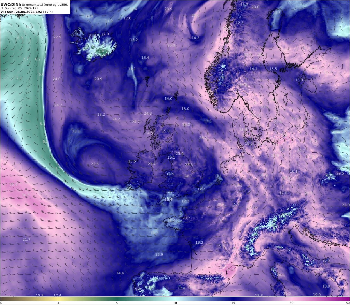Image resolution: width=350 pixels, height=305 pixels.
Task: Click the 1 mark on the legend bar
Action: (x=59, y=303)
